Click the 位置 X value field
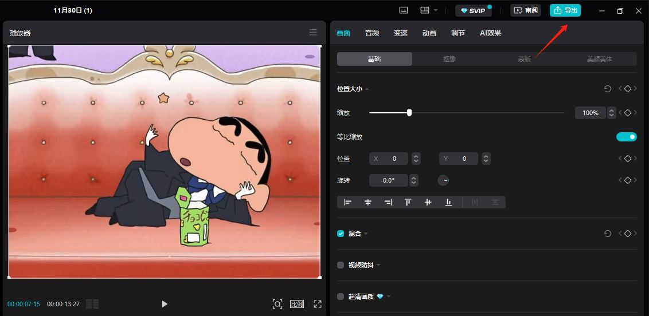Screen dimensions: 649x316 point(389,159)
